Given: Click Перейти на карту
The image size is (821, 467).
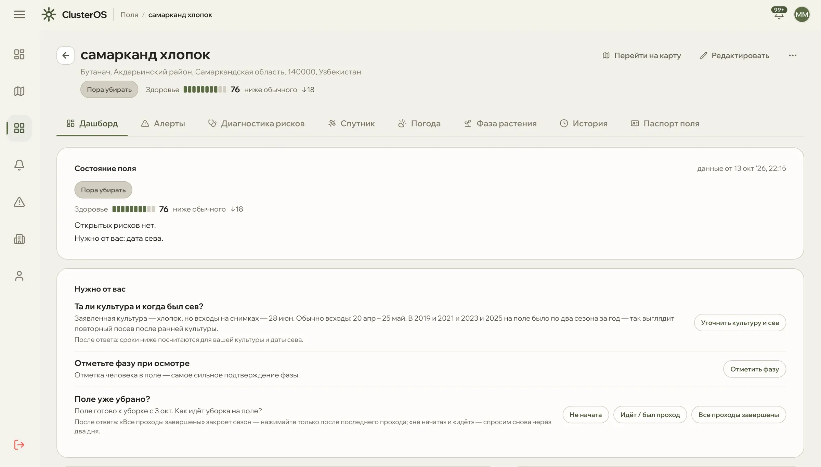Looking at the screenshot, I should pyautogui.click(x=642, y=55).
